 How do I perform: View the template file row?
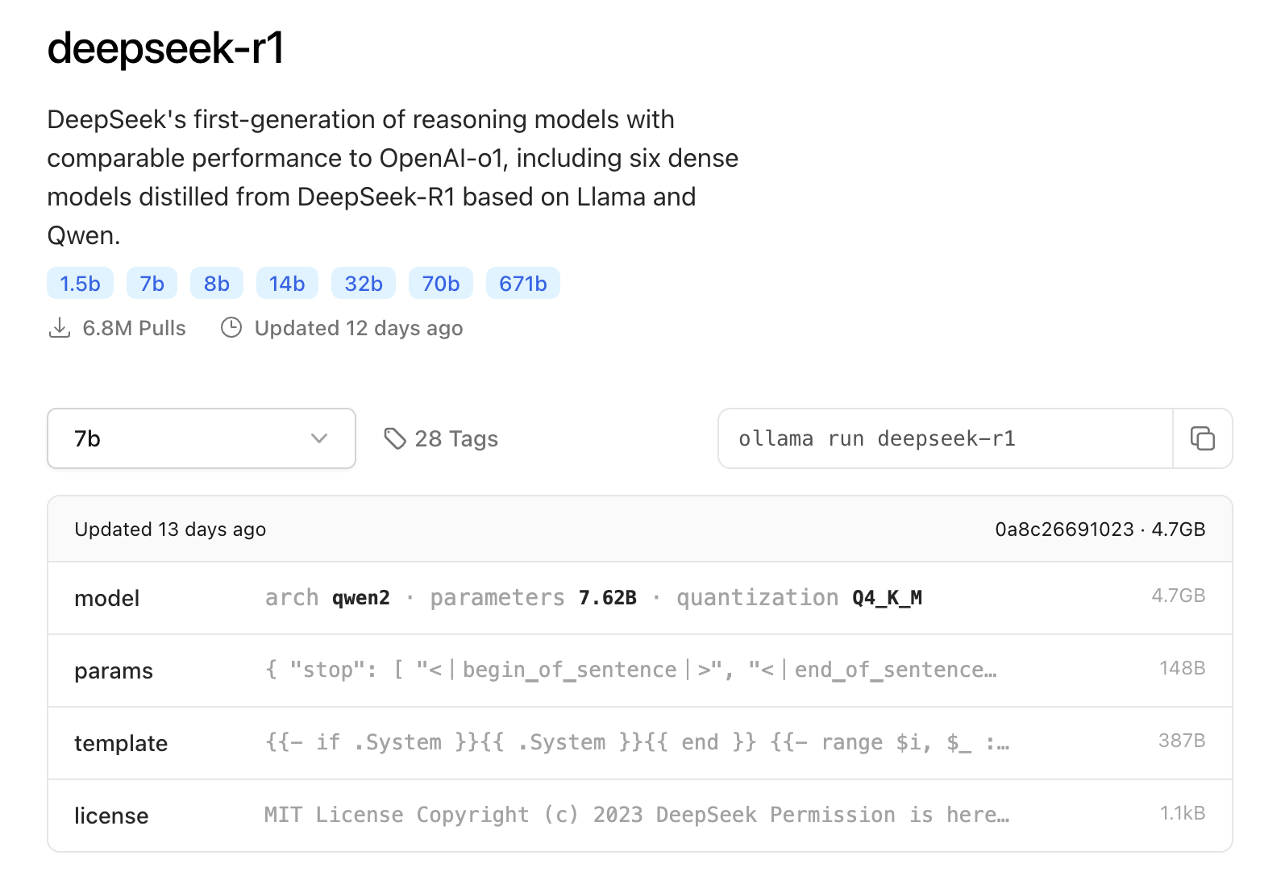(x=639, y=743)
